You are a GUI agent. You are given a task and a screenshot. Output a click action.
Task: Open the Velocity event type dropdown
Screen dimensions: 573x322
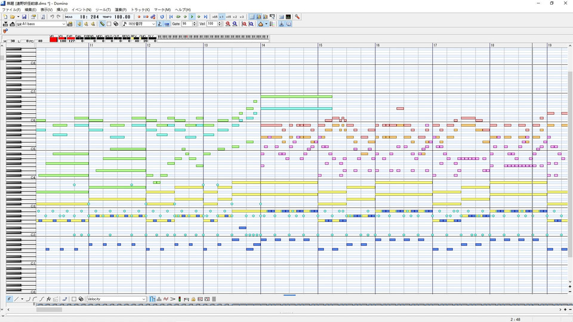144,299
